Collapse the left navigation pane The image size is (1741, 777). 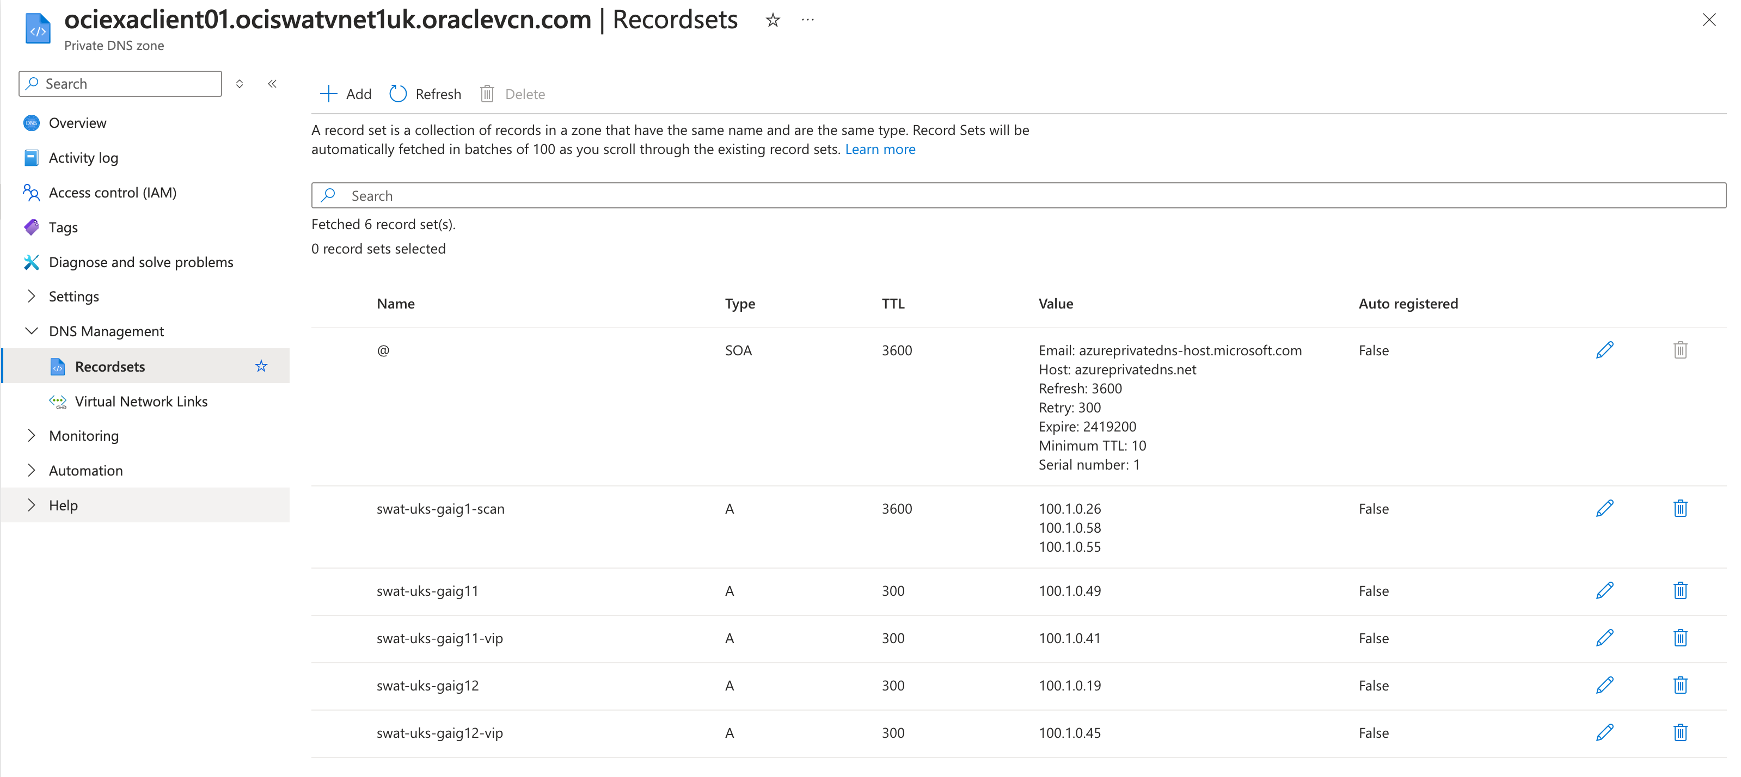(272, 84)
